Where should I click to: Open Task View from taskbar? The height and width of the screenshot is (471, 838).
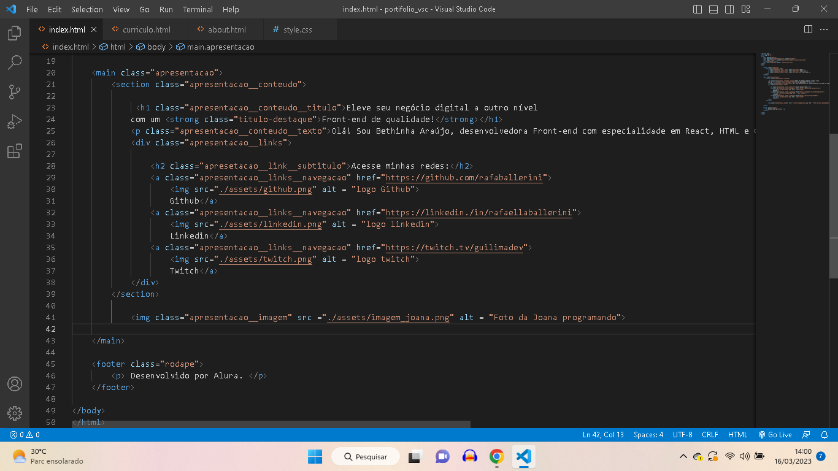tap(416, 457)
